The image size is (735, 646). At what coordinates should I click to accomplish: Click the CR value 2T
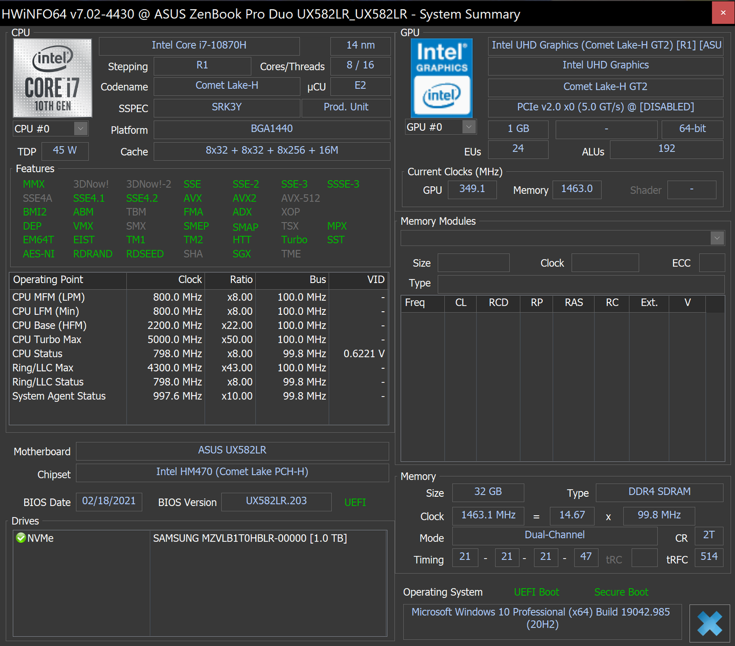point(709,536)
